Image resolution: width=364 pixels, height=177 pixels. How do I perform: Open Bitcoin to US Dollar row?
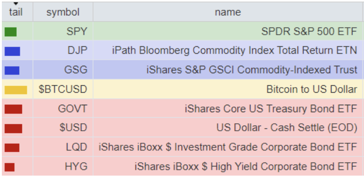pos(182,89)
